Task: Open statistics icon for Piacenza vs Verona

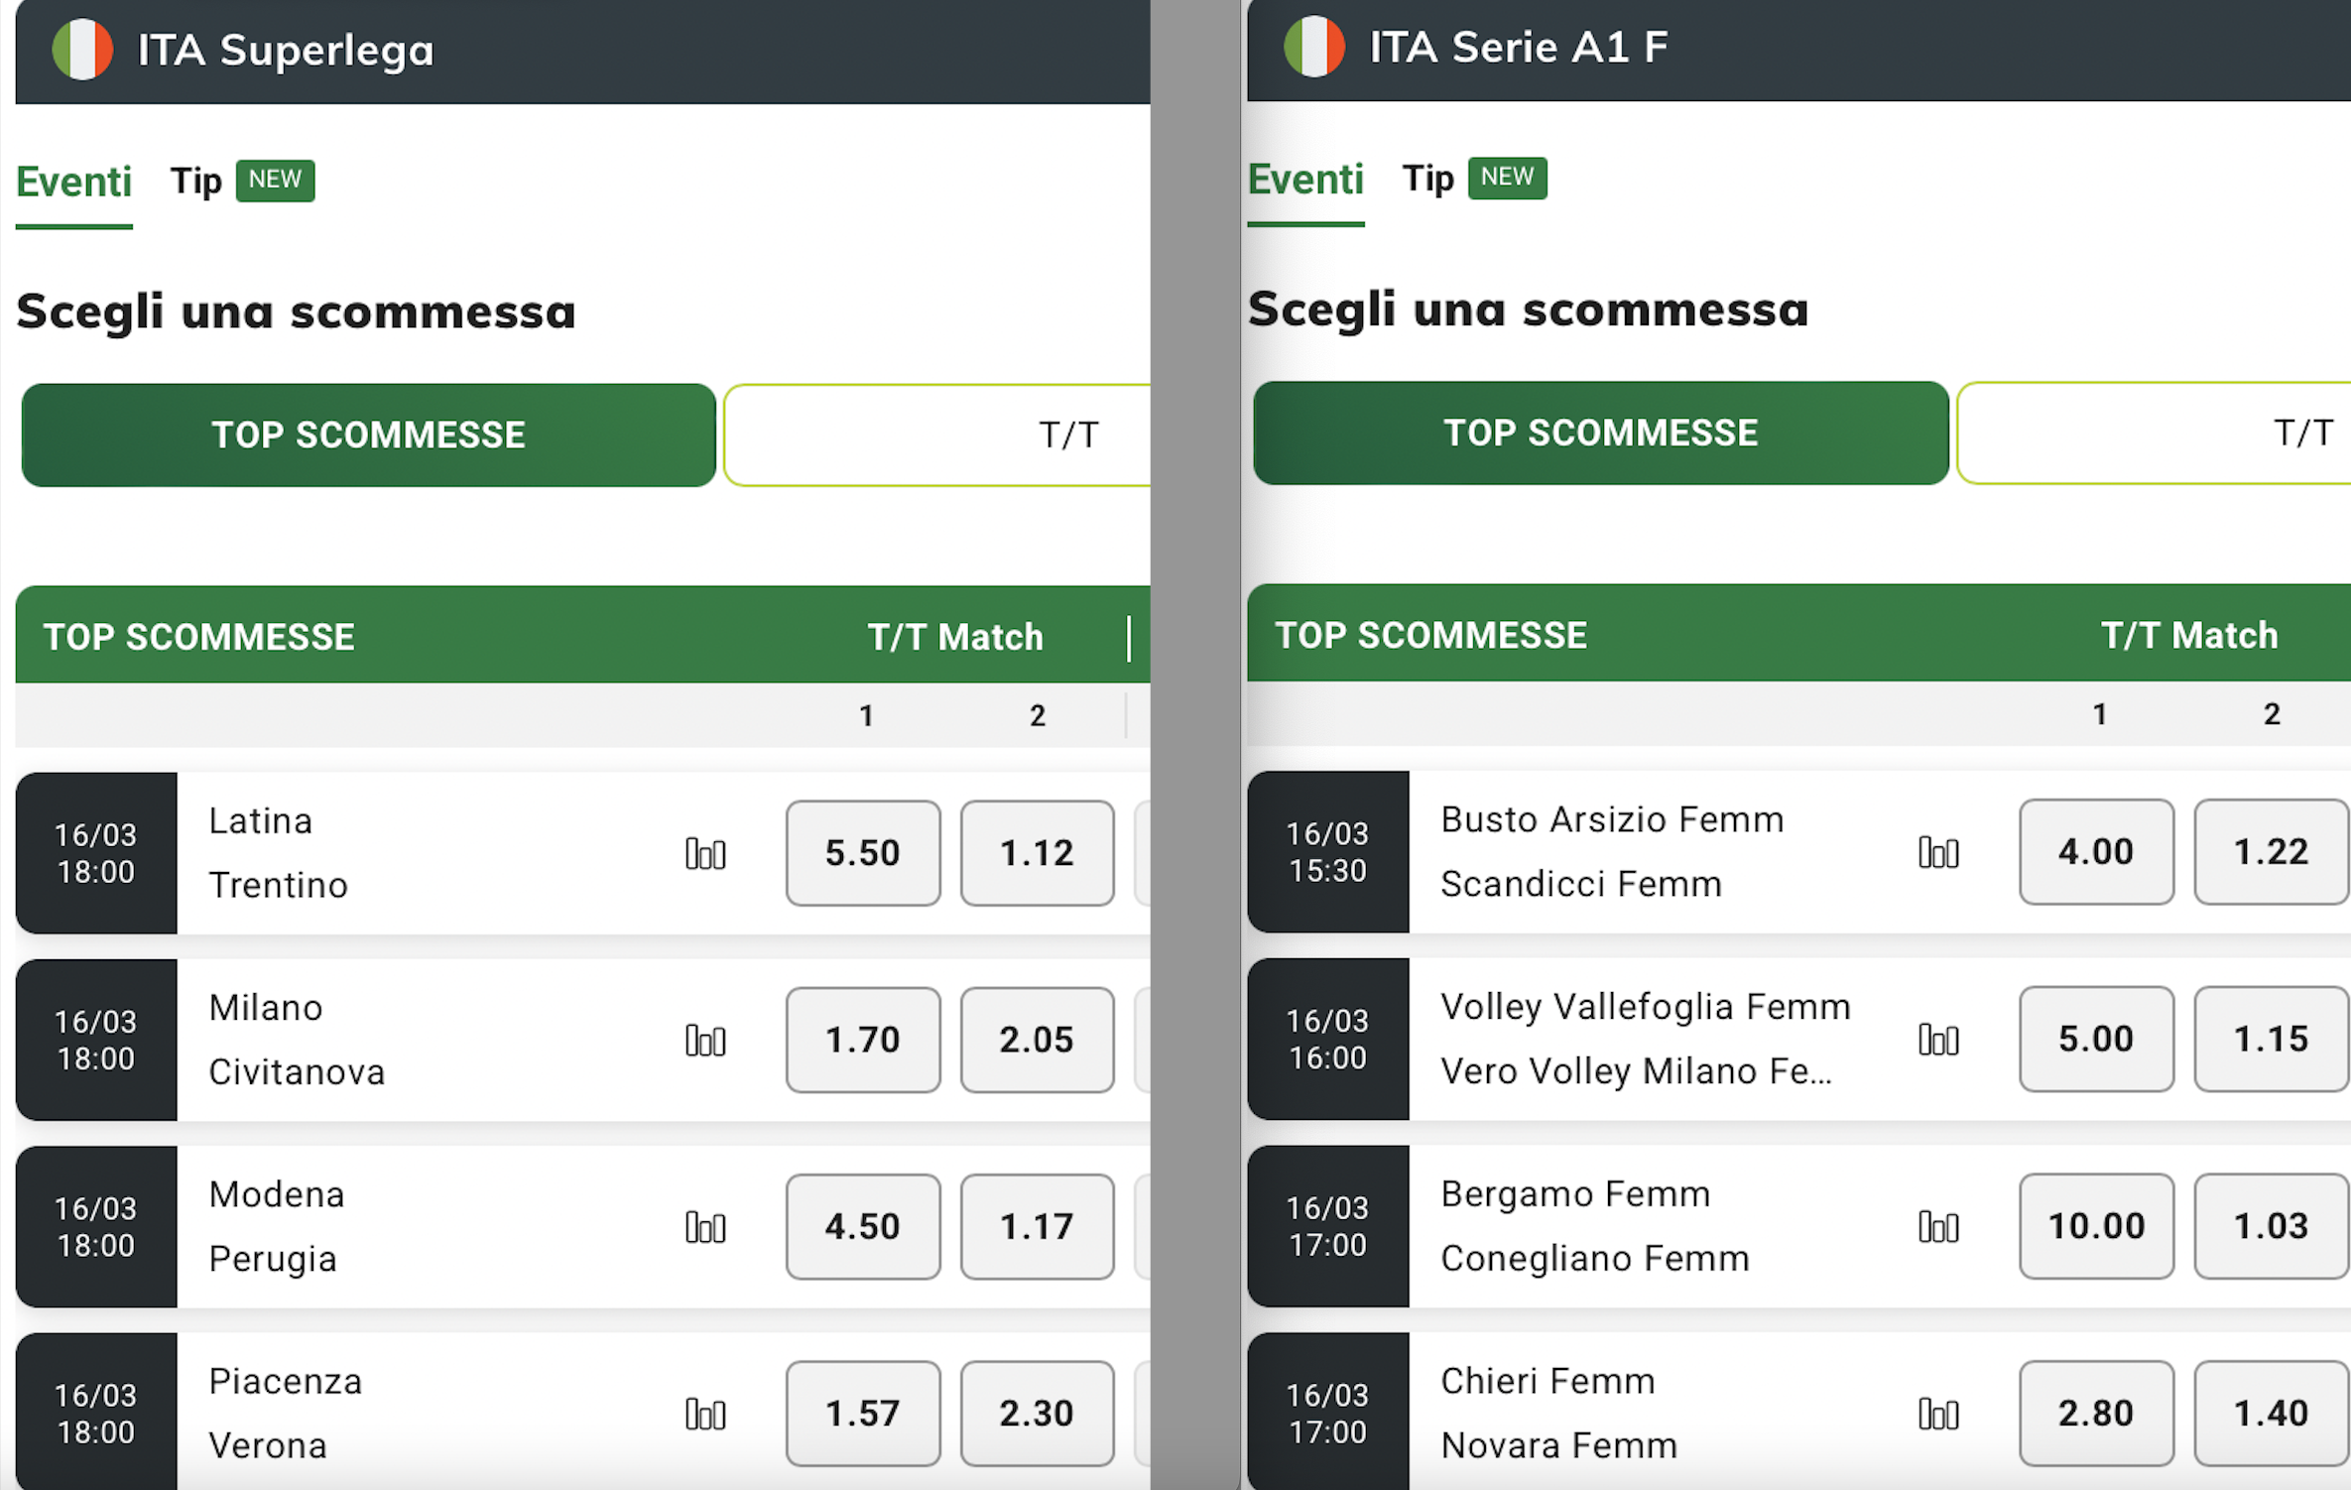Action: [705, 1414]
